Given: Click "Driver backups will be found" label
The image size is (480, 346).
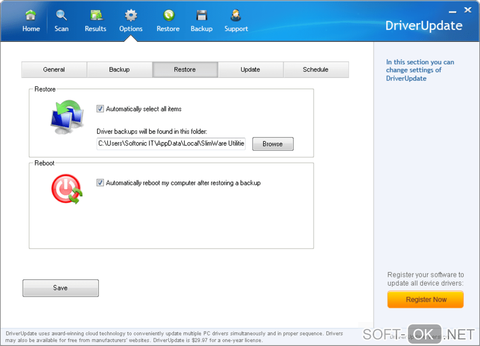Looking at the screenshot, I should 152,132.
